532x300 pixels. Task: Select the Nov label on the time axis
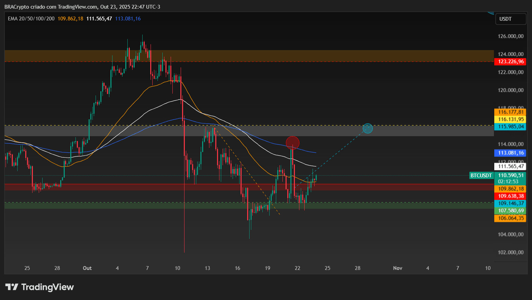click(397, 268)
